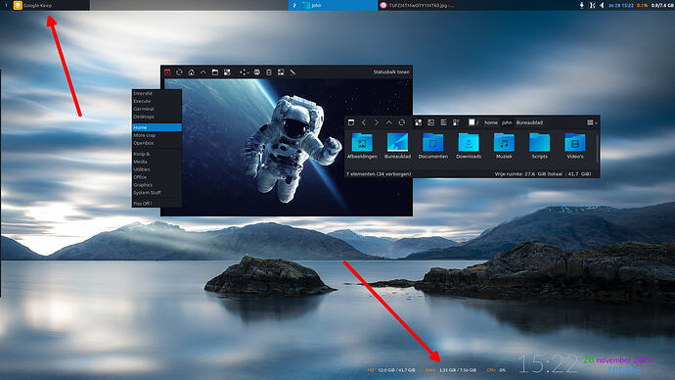Select 'System Stuff' in the desktop menu

pos(157,193)
